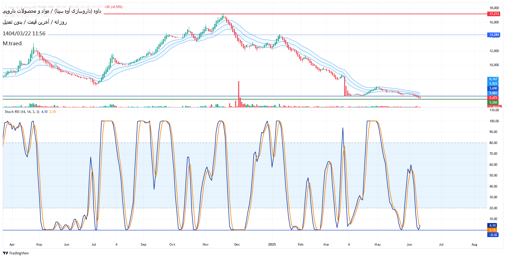Image resolution: width=506 pixels, height=258 pixels.
Task: Click the blue 4.10 Stoch RSI axis tag
Action: (492, 226)
